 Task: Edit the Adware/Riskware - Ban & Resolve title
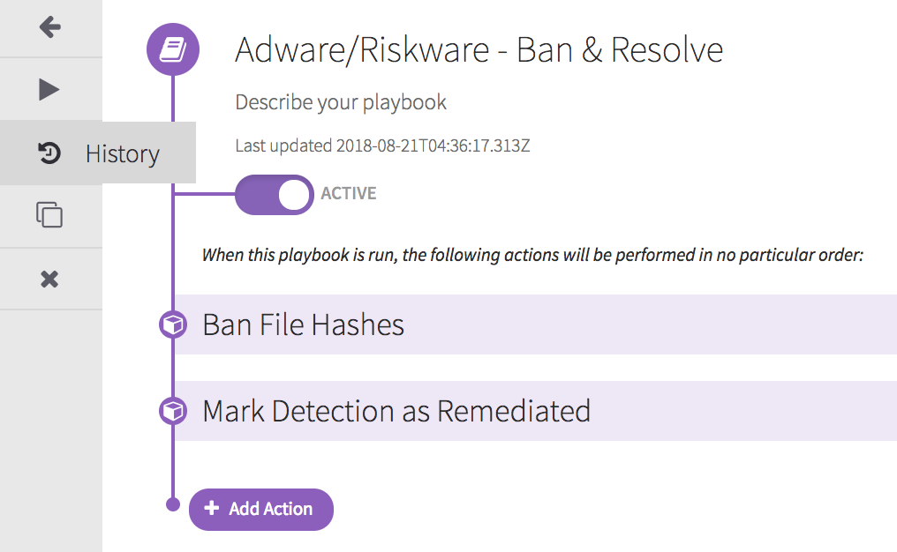[x=479, y=50]
